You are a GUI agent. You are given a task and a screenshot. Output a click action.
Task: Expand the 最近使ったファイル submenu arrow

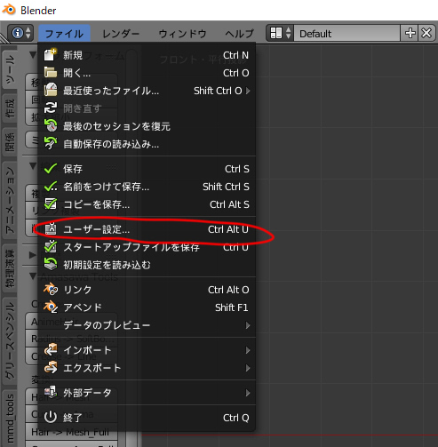[x=248, y=91]
